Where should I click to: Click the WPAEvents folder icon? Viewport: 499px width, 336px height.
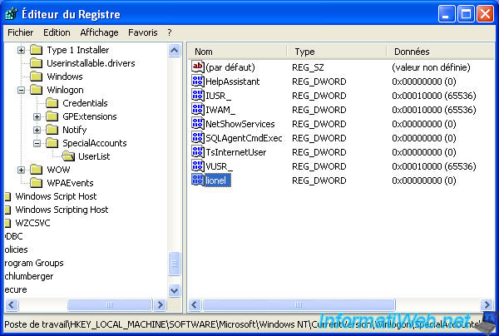point(37,183)
